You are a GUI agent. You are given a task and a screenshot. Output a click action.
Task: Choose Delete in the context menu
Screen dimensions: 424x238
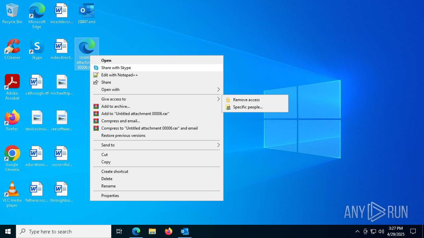157,179
